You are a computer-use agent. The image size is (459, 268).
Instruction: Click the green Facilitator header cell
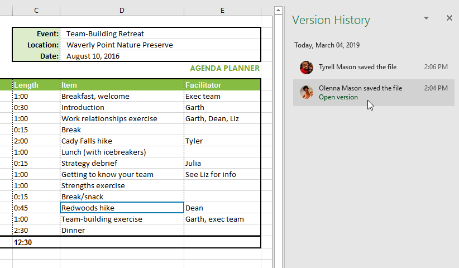click(x=222, y=85)
